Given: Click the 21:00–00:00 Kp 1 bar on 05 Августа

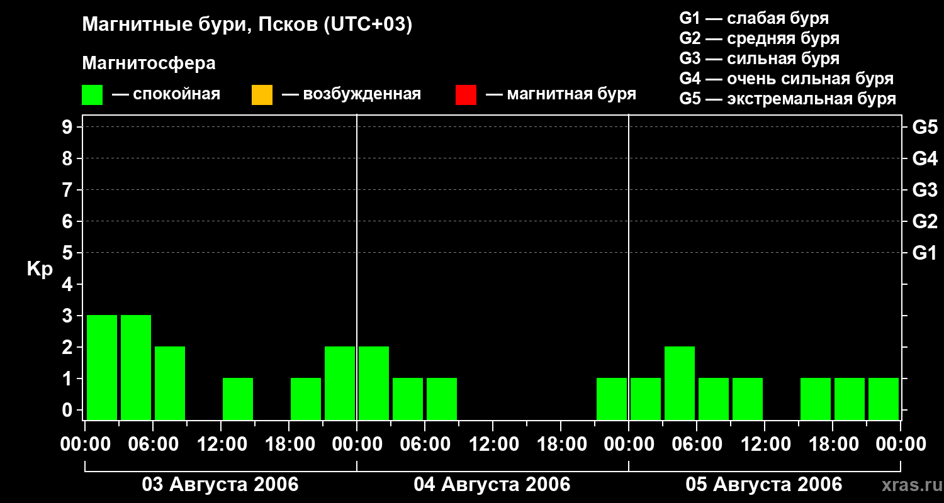Looking at the screenshot, I should click(884, 399).
